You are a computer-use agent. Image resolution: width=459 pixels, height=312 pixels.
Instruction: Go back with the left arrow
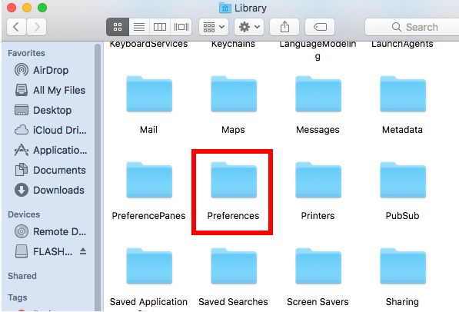coord(16,27)
